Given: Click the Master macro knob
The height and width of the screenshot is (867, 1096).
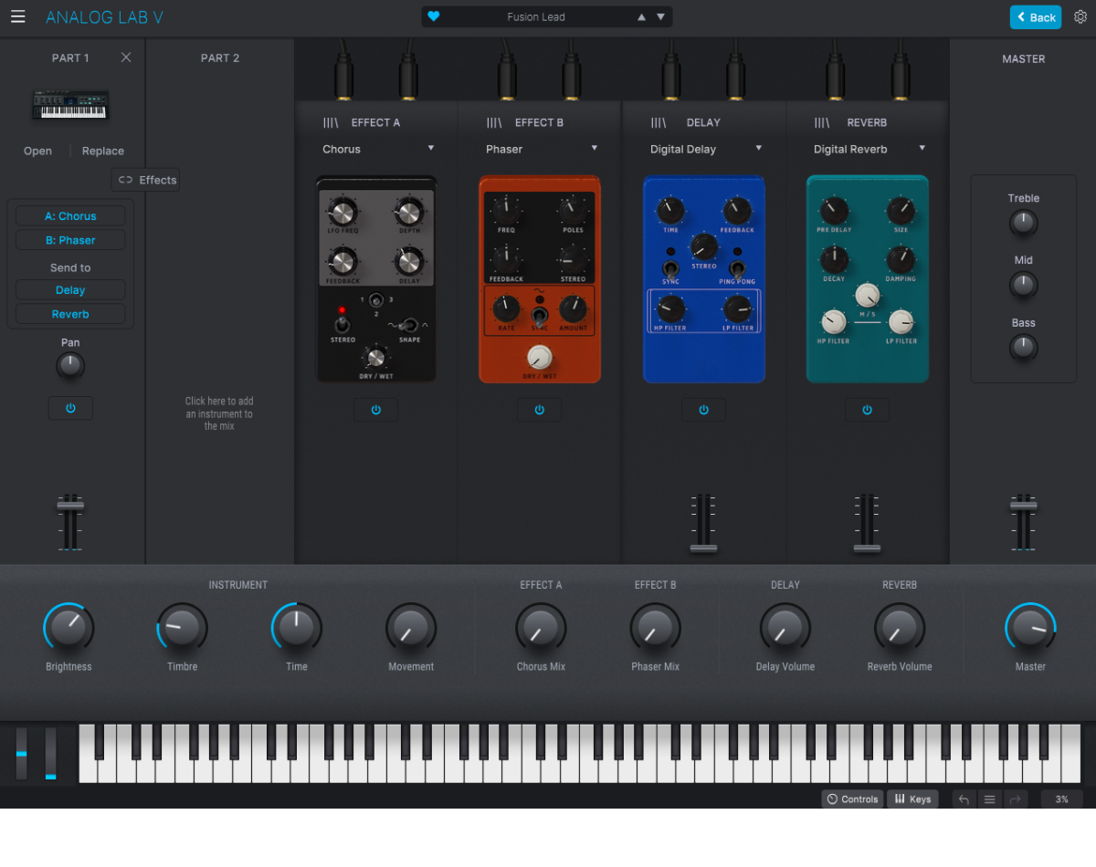Looking at the screenshot, I should pyautogui.click(x=1030, y=628).
